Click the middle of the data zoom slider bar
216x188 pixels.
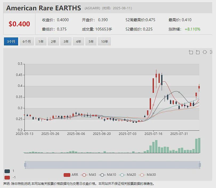tap(112, 165)
